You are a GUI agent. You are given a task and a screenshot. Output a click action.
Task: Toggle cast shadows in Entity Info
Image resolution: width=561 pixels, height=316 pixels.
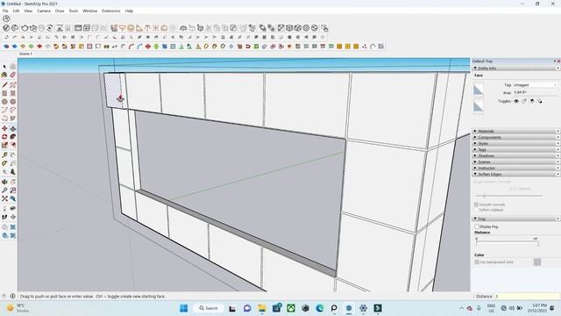coord(540,102)
